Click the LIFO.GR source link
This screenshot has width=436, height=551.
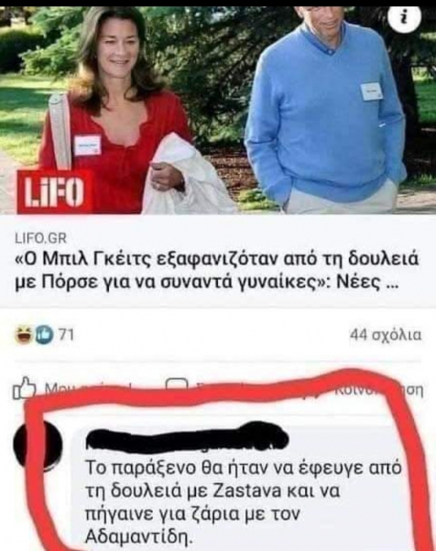point(40,239)
